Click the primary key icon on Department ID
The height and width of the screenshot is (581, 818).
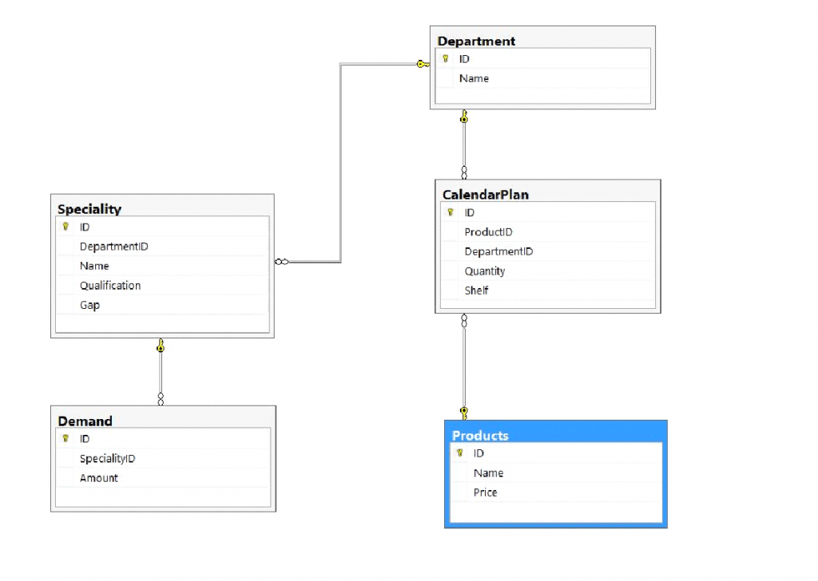point(445,58)
